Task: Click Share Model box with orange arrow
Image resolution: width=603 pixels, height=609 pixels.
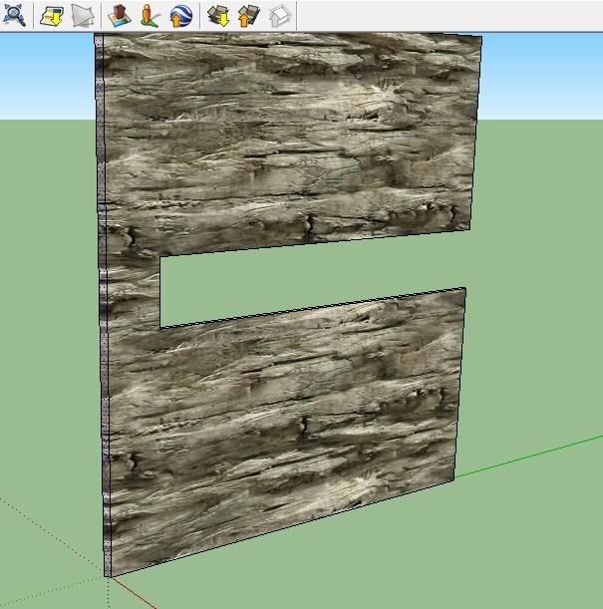Action: [x=248, y=16]
